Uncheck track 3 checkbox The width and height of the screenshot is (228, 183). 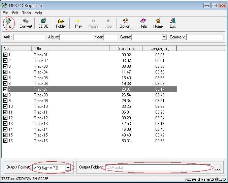click(x=5, y=66)
